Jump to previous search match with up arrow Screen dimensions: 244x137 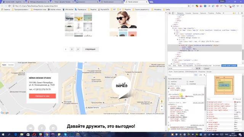tap(197, 68)
